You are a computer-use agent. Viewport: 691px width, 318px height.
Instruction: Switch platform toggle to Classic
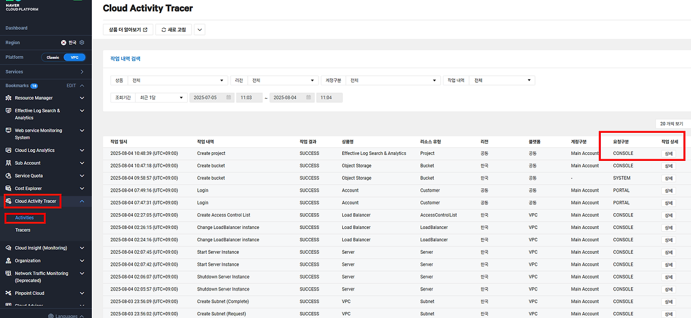(x=53, y=57)
